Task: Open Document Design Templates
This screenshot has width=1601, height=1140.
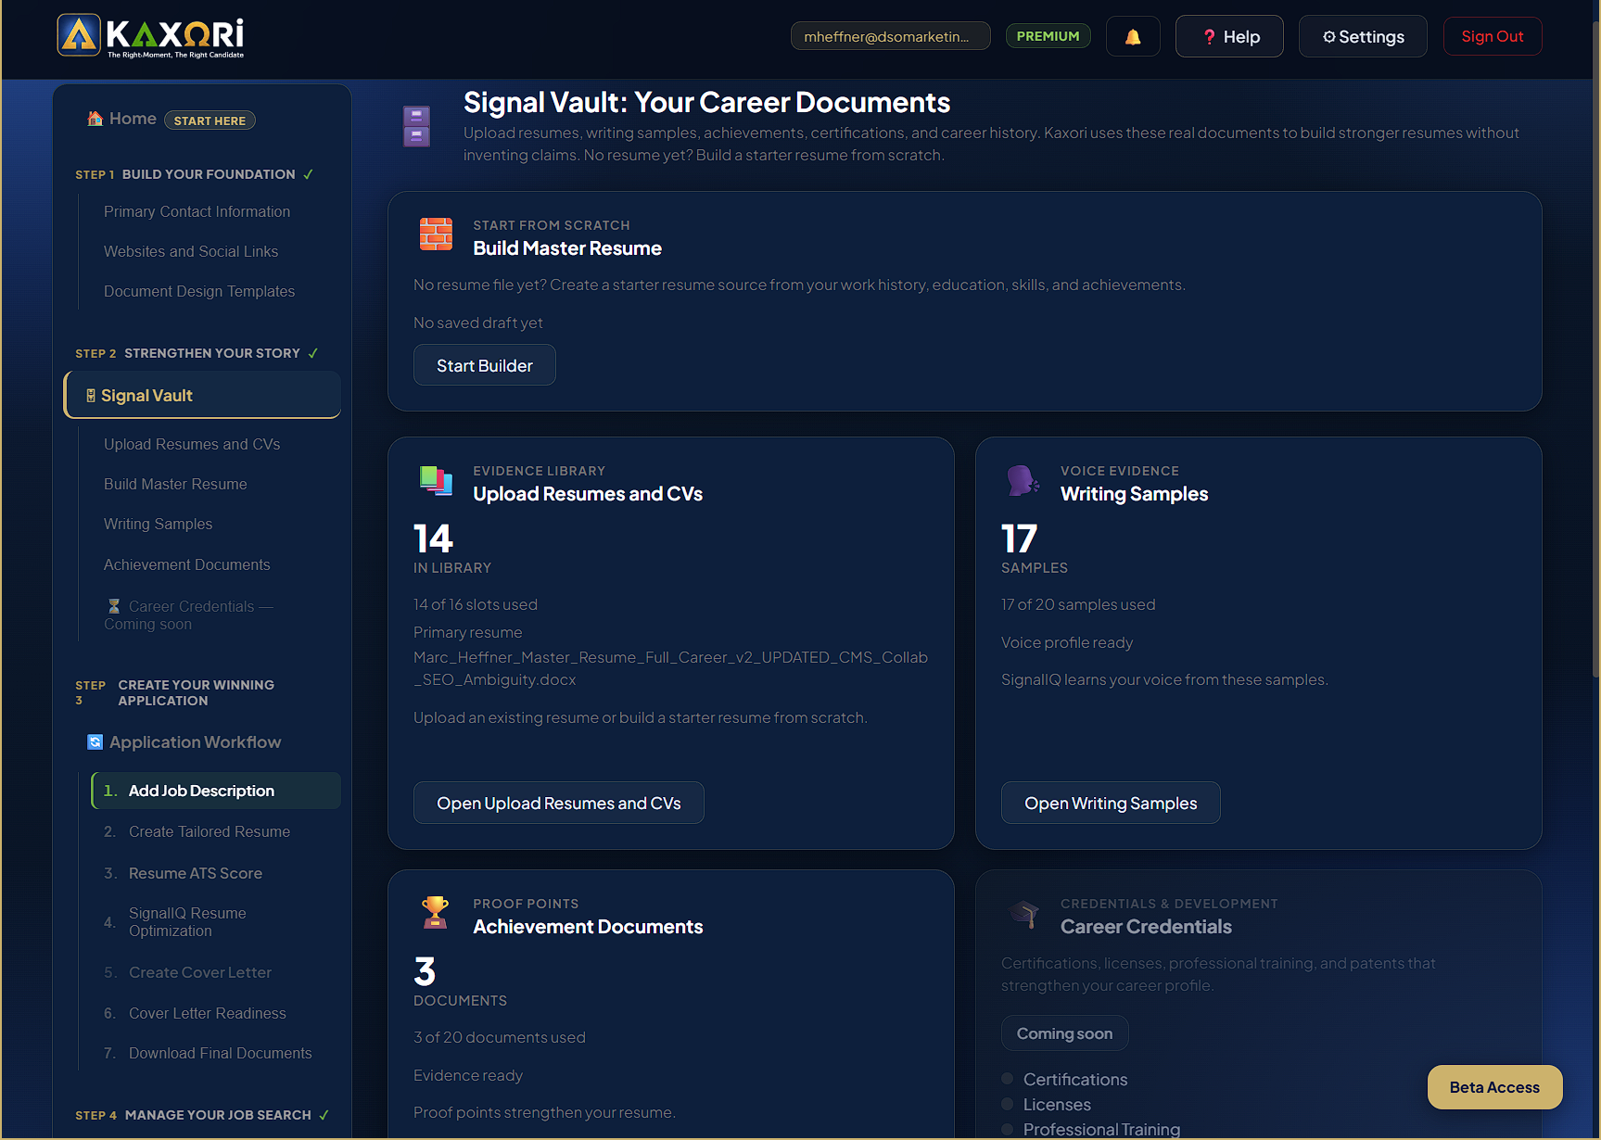Action: tap(199, 291)
